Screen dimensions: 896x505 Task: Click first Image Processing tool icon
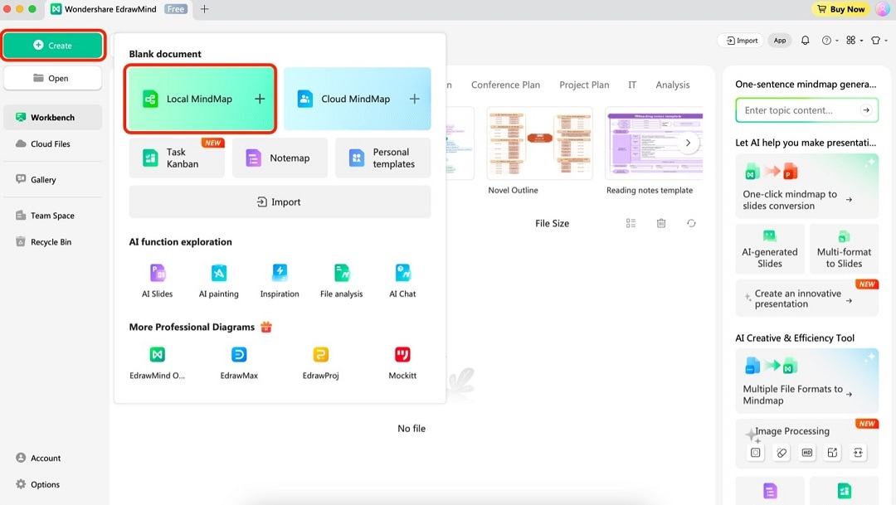(756, 453)
